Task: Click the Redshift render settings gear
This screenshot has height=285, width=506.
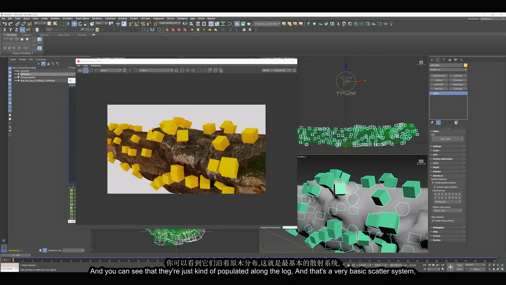Action: [x=294, y=71]
